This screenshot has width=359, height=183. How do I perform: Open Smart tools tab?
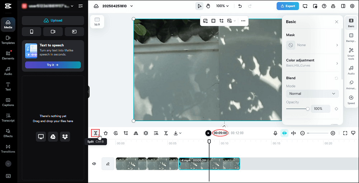(x=351, y=54)
